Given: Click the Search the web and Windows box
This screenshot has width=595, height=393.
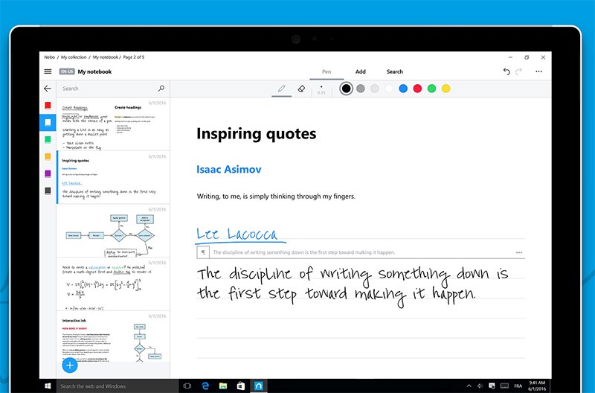Looking at the screenshot, I should point(118,386).
